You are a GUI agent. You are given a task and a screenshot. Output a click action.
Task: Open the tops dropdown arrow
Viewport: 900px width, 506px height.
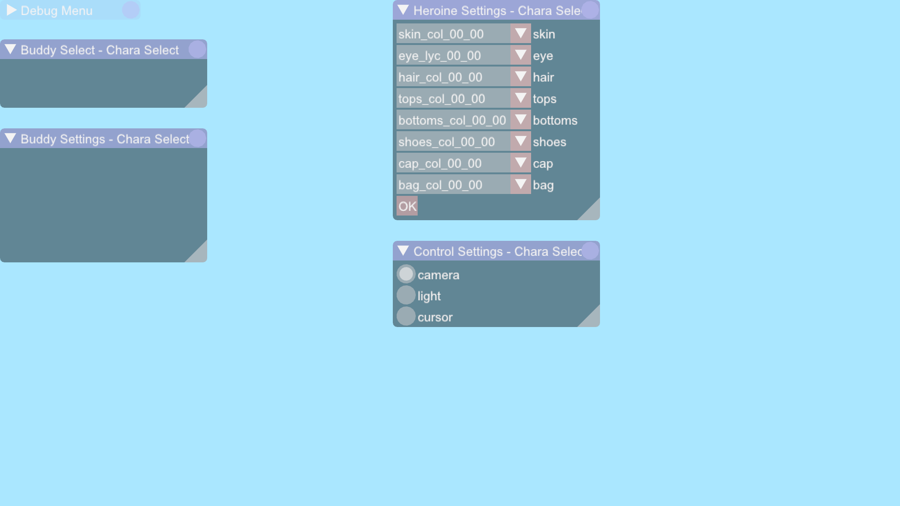521,98
